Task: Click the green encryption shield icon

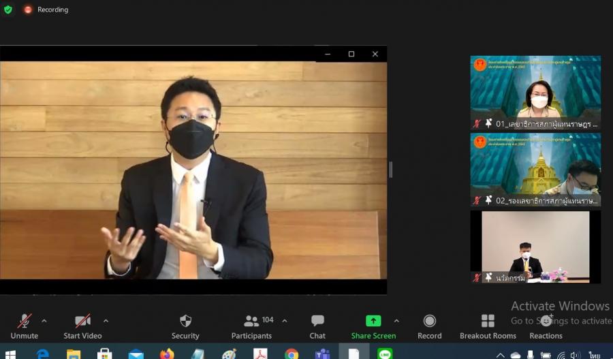Action: pyautogui.click(x=8, y=10)
